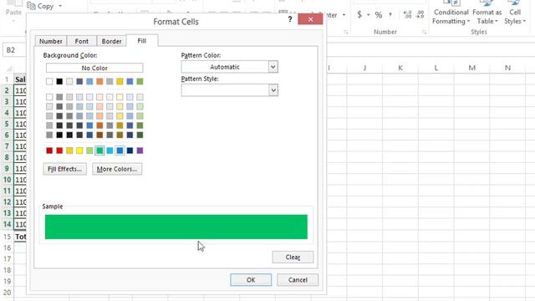The height and width of the screenshot is (301, 535).
Task: Apply Percent Style from the ribbon
Action: pos(379,15)
